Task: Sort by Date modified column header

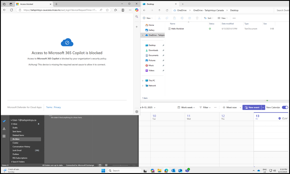Action: coord(228,24)
